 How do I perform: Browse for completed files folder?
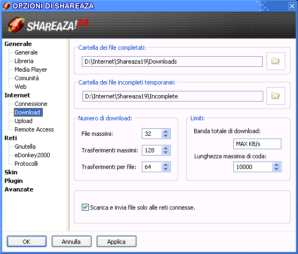pyautogui.click(x=276, y=61)
